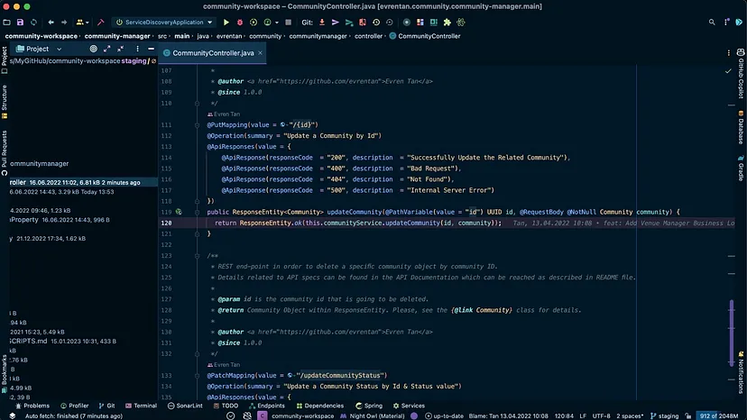747x420 pixels.
Task: Run with coverage icon
Action: 254,23
